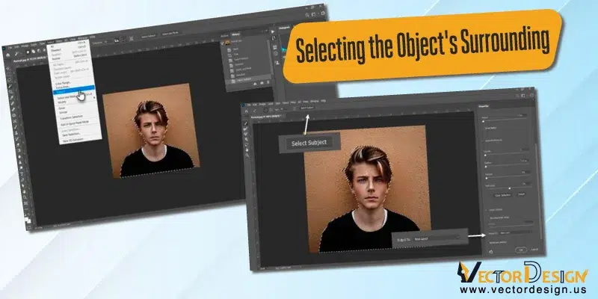This screenshot has height=299, width=598.
Task: Select Brush tool in Select and Mask toolbar
Action: pos(245,134)
